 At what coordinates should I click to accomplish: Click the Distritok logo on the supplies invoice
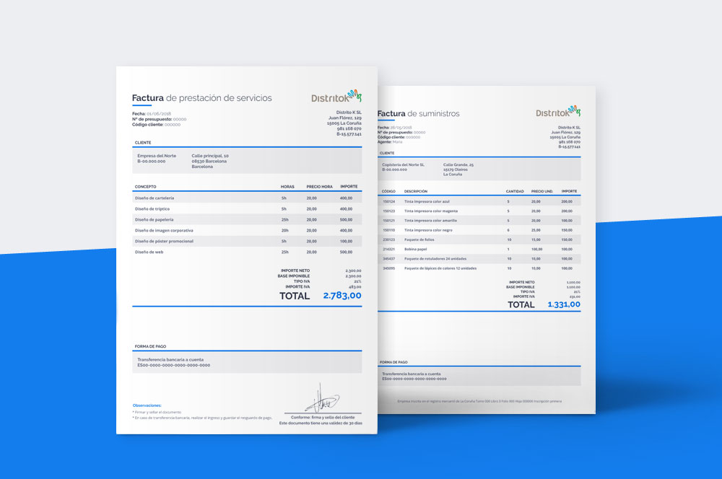tap(558, 112)
